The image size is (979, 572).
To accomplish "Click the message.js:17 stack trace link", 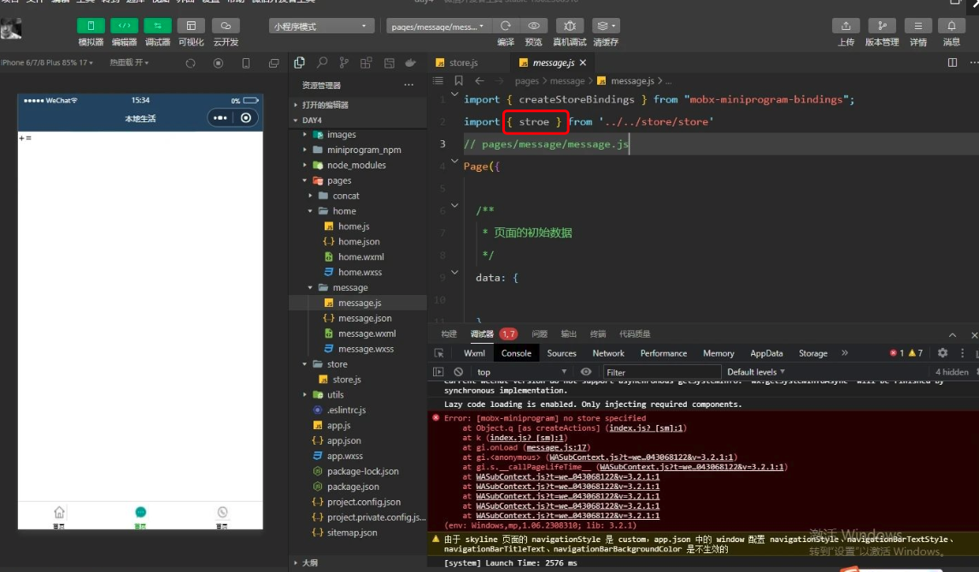I will pos(557,448).
